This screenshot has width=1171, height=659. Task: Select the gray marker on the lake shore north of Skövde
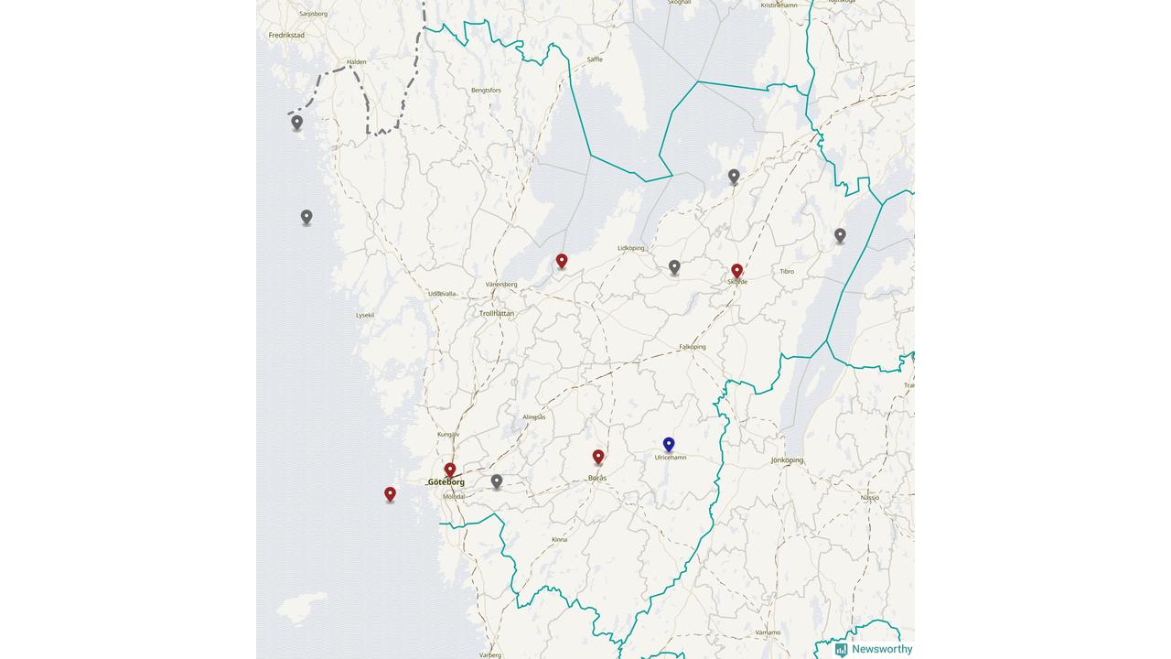(734, 177)
